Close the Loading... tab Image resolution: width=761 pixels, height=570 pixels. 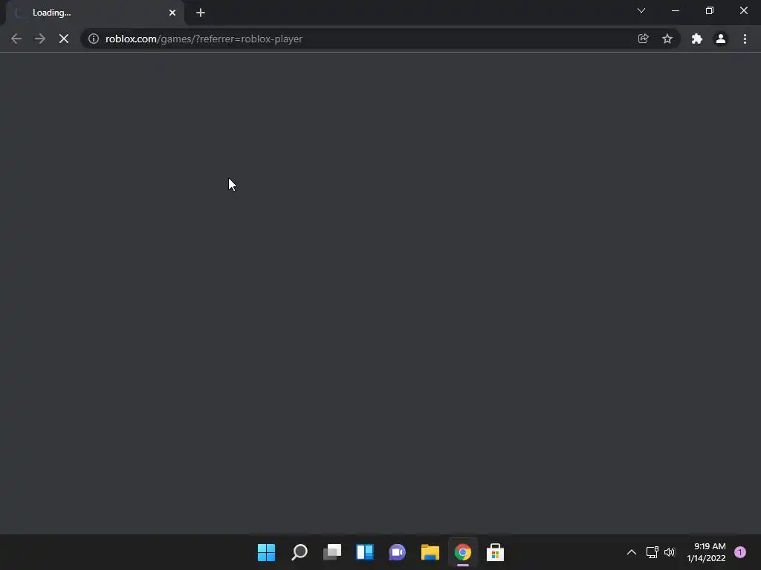[x=172, y=13]
